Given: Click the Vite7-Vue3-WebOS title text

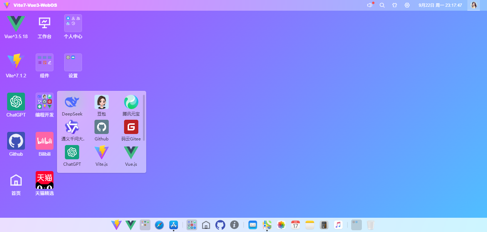Looking at the screenshot, I should (35, 5).
